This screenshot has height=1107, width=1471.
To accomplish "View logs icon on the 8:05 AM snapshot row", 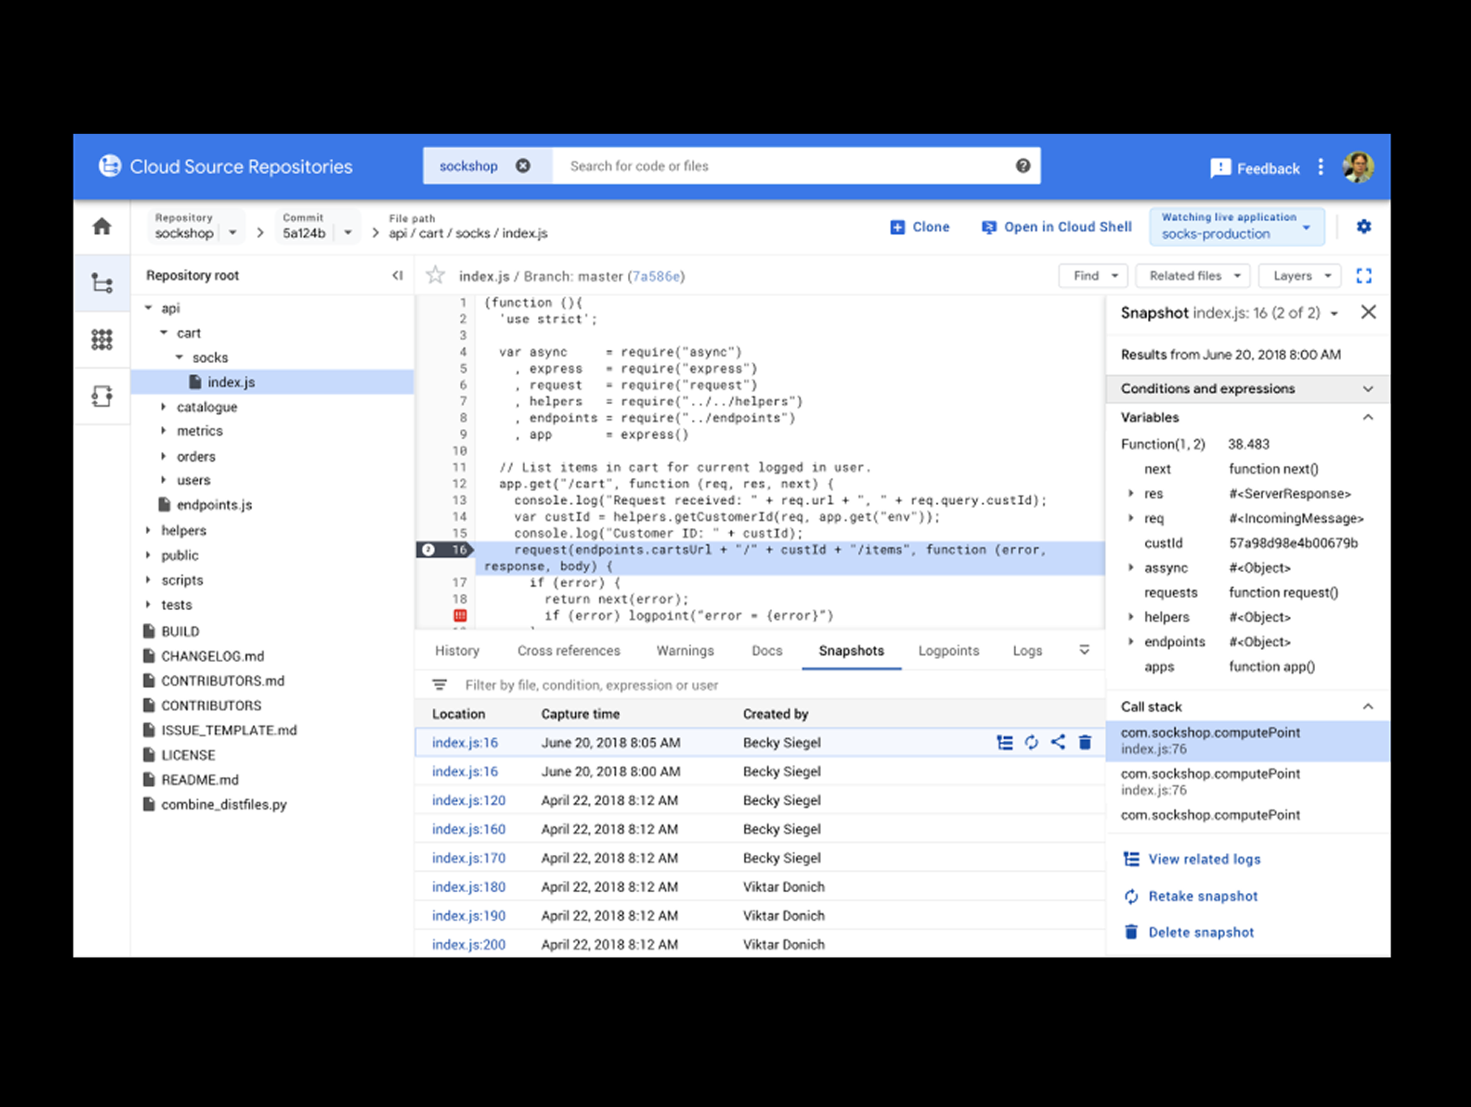I will pos(1004,743).
